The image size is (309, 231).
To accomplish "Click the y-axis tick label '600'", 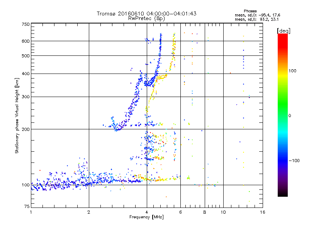I will (25, 41).
